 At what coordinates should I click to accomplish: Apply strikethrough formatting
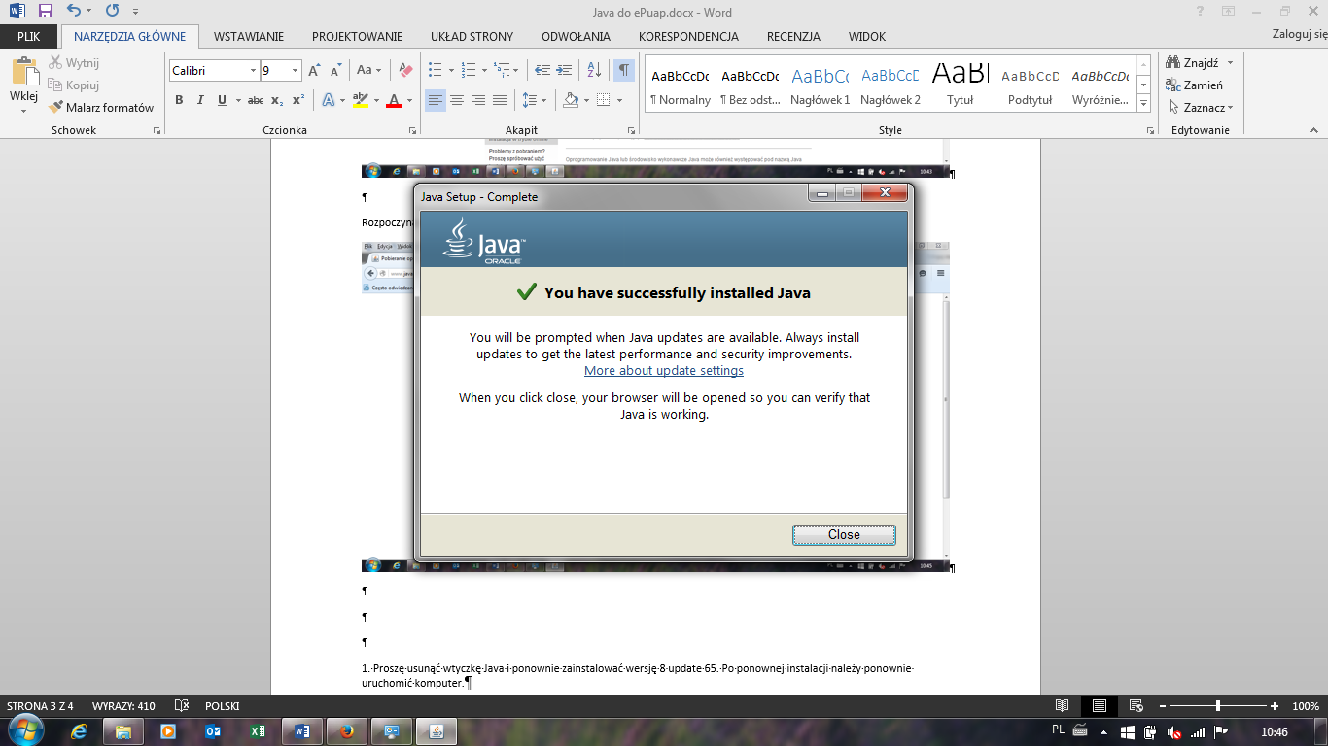tap(256, 100)
